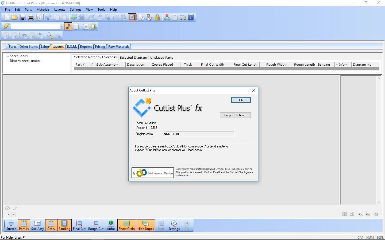
Task: Switch to the Raw Materials tab
Action: 119,47
